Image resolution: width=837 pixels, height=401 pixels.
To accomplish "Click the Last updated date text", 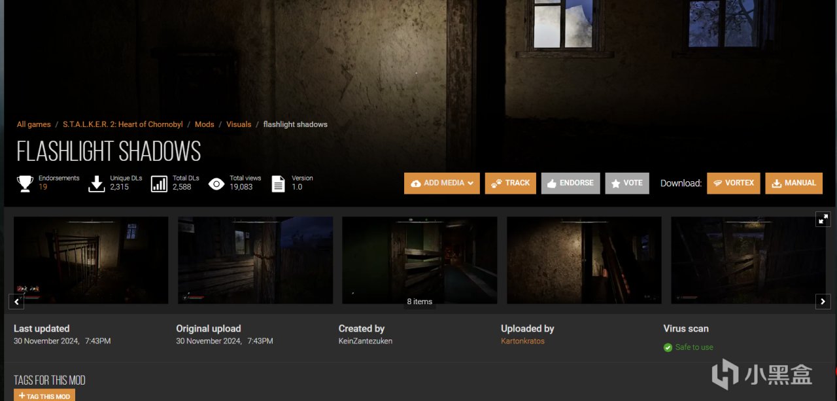I will click(62, 341).
